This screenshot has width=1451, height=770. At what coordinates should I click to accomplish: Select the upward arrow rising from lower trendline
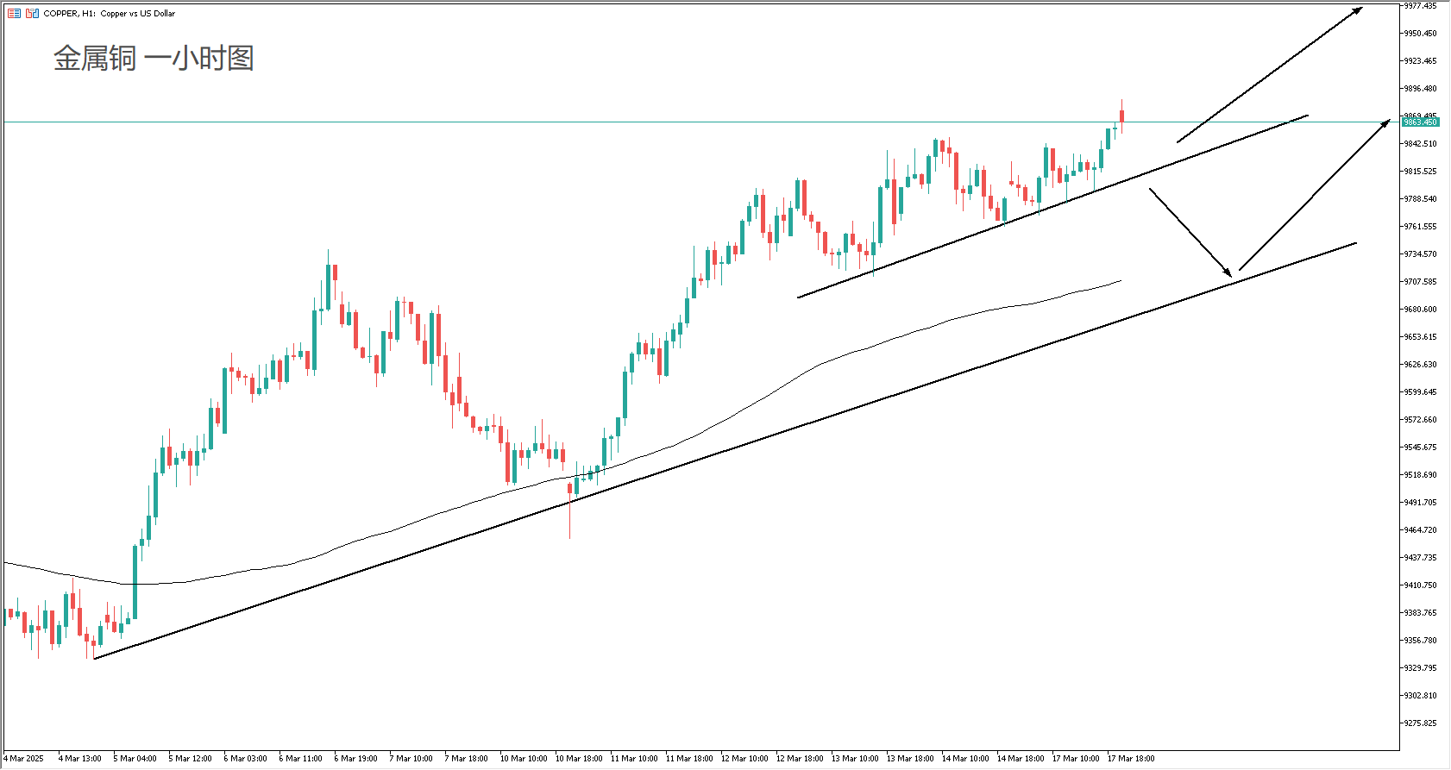point(1314,197)
